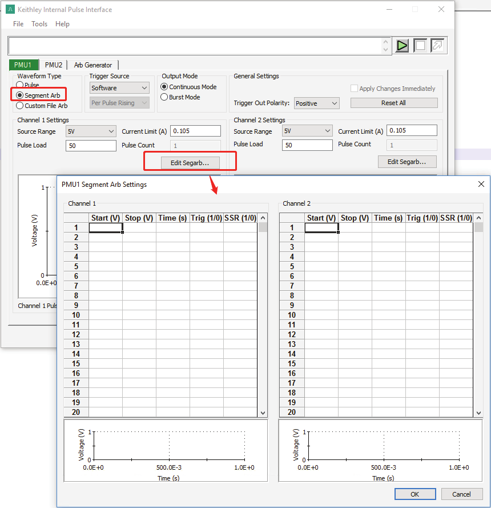Enable Apply Changes Immediately checkbox
Image resolution: width=491 pixels, height=508 pixels.
[354, 89]
